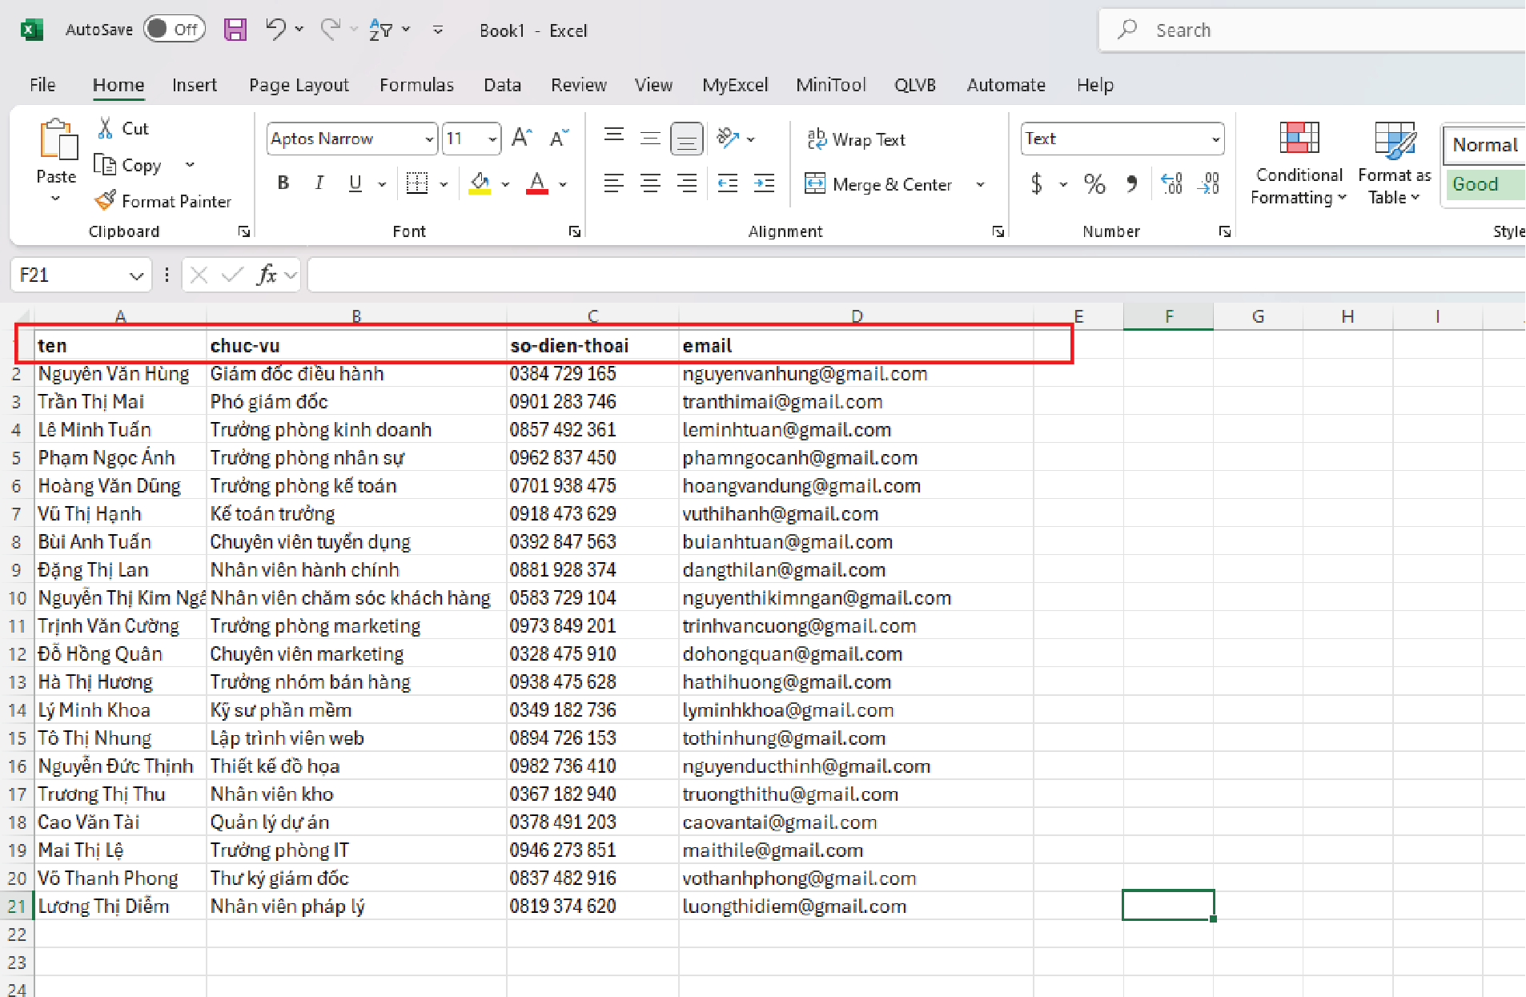Apply italic formatting

(319, 183)
